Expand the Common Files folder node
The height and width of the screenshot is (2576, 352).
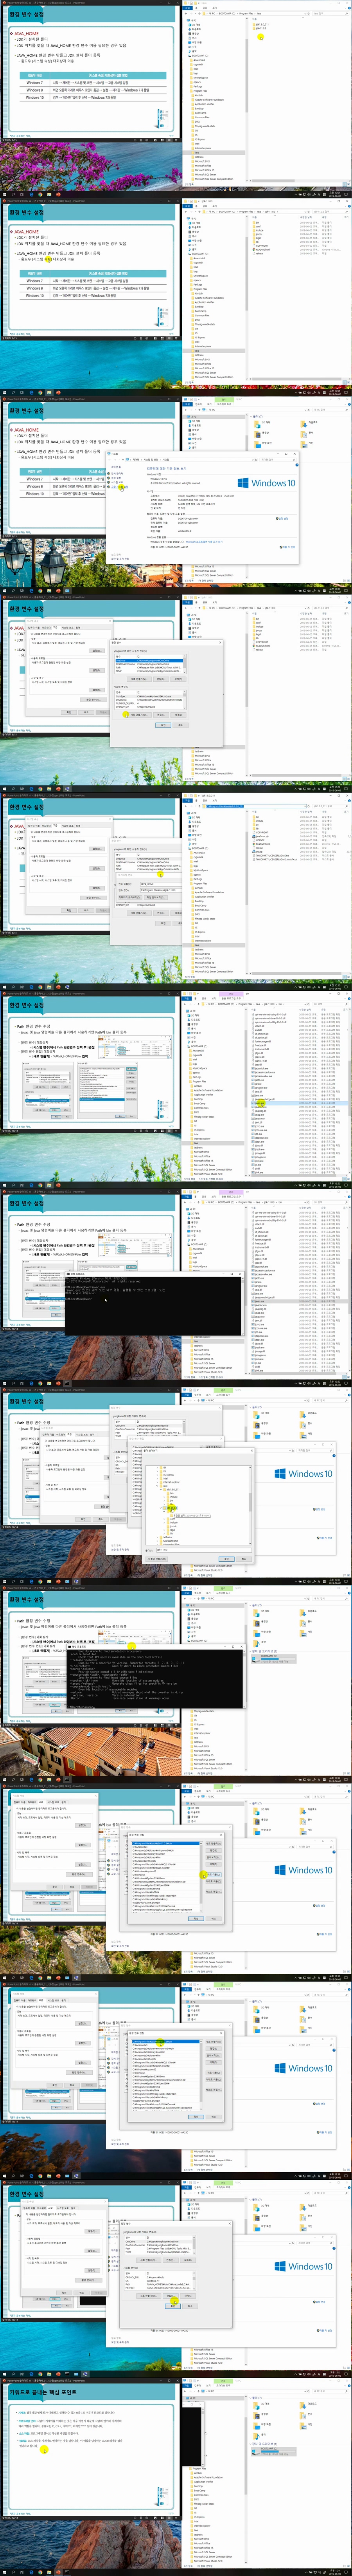192,118
